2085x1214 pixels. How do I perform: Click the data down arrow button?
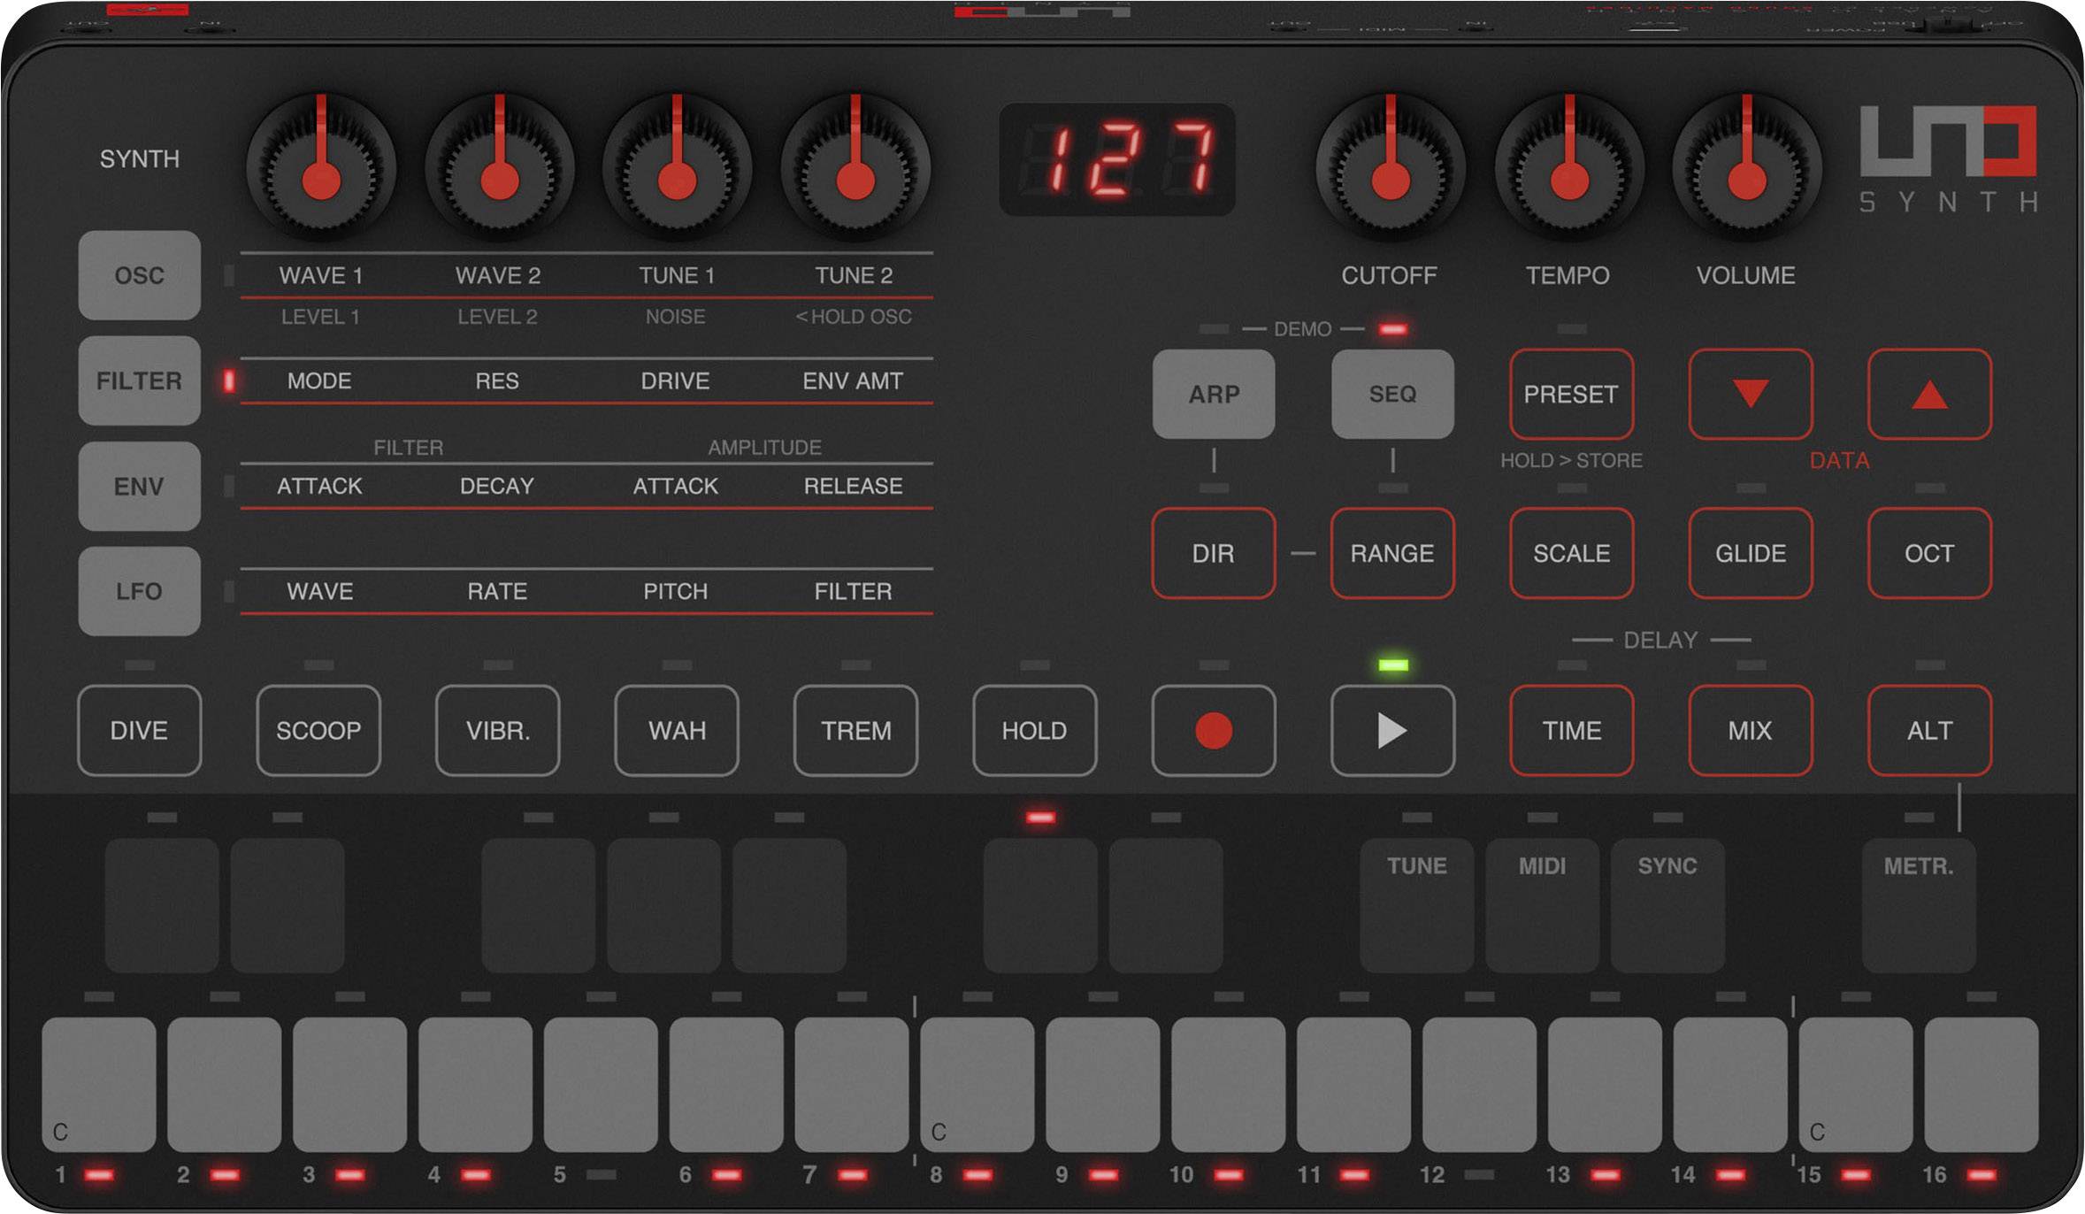click(x=1750, y=394)
